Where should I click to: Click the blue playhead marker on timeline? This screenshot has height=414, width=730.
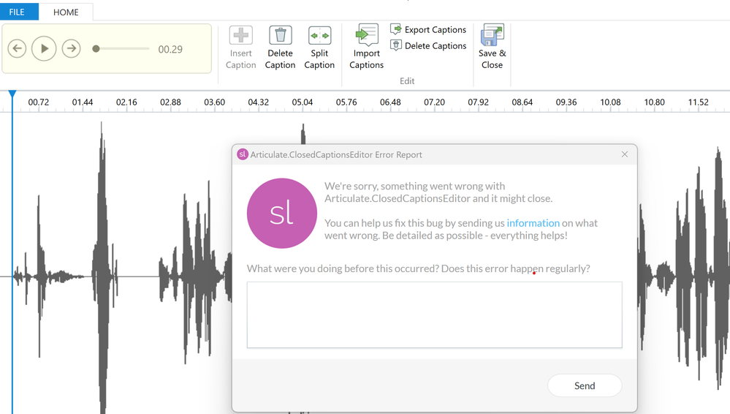(12, 94)
